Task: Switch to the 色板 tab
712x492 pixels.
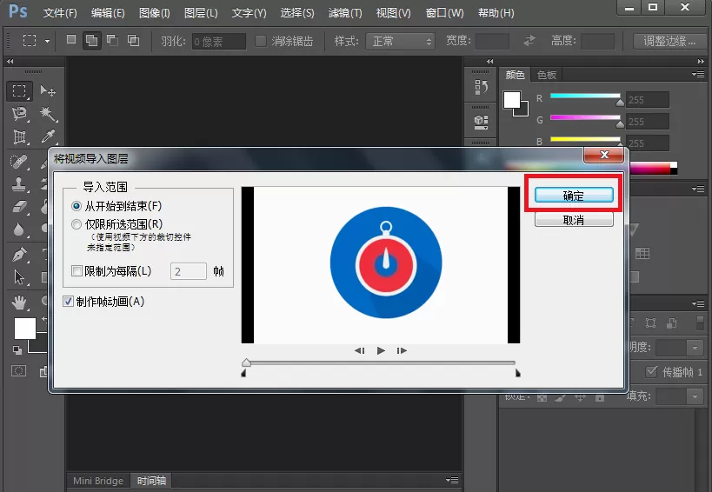Action: pyautogui.click(x=546, y=75)
